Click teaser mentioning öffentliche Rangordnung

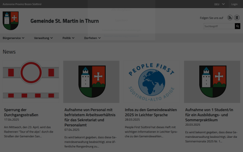90,142
